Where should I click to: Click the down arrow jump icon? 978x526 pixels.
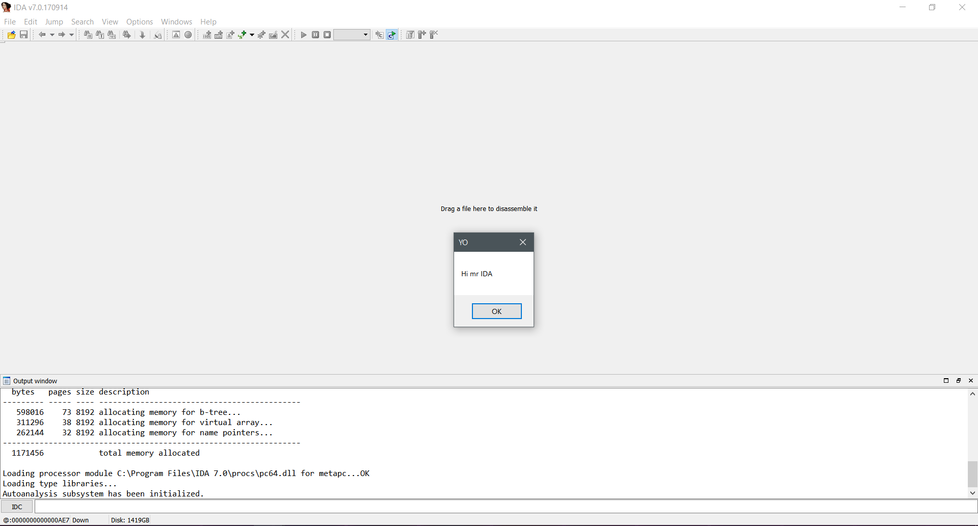(143, 35)
